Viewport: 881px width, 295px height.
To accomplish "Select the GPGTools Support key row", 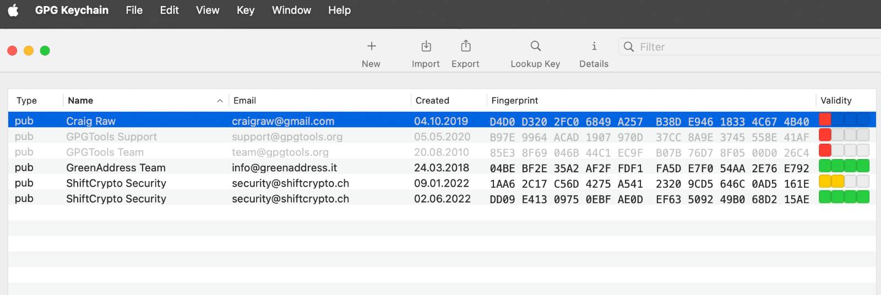I will (111, 136).
